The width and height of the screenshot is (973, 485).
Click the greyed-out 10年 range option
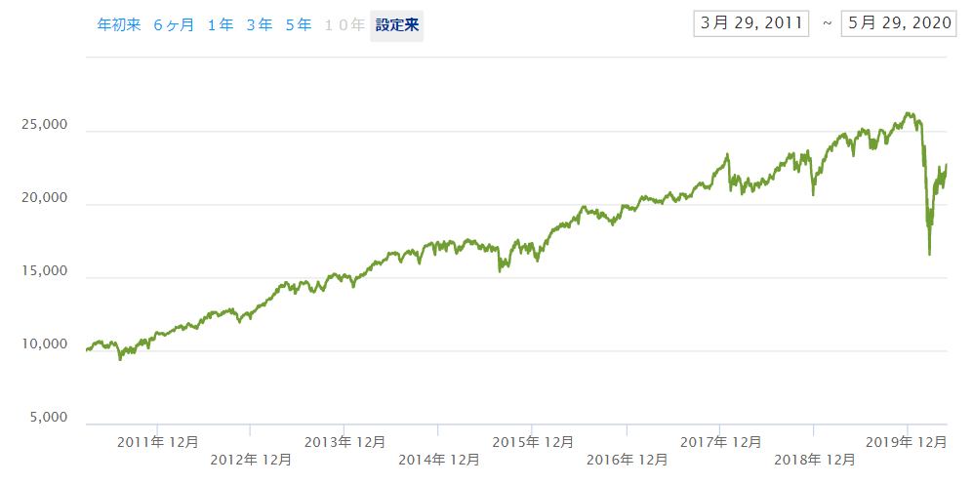345,25
